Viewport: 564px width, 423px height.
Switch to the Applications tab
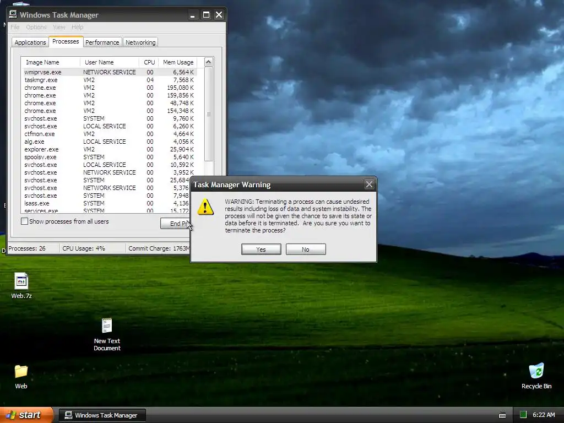tap(30, 42)
